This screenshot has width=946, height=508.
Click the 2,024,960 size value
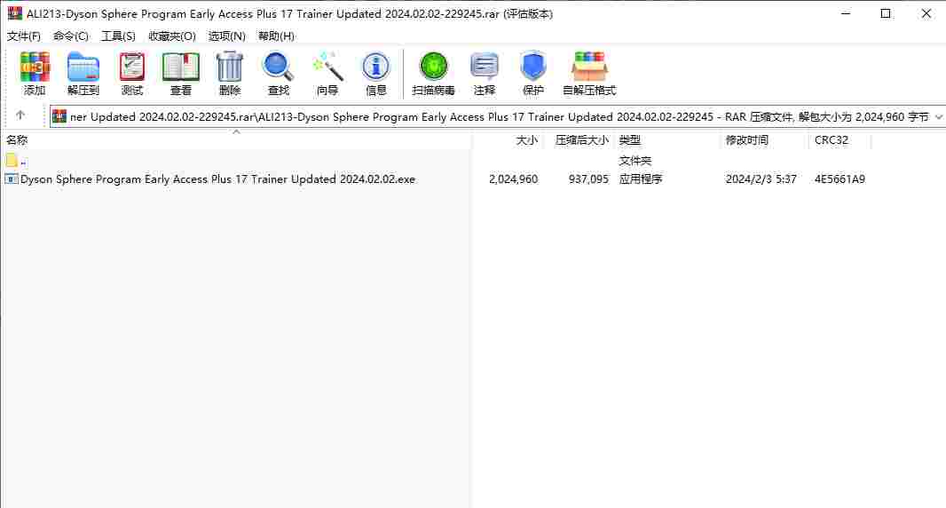[514, 179]
